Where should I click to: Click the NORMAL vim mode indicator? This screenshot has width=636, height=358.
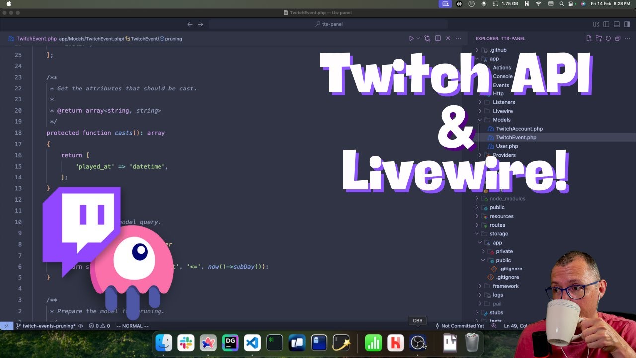132,326
